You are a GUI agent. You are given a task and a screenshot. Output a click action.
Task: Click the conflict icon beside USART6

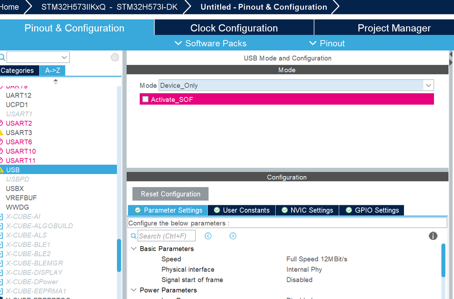point(1,142)
